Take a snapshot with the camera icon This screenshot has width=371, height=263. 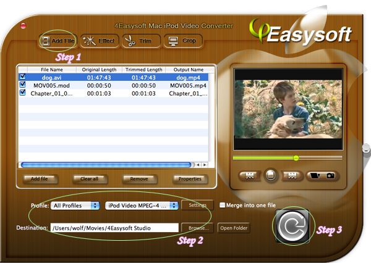click(331, 176)
